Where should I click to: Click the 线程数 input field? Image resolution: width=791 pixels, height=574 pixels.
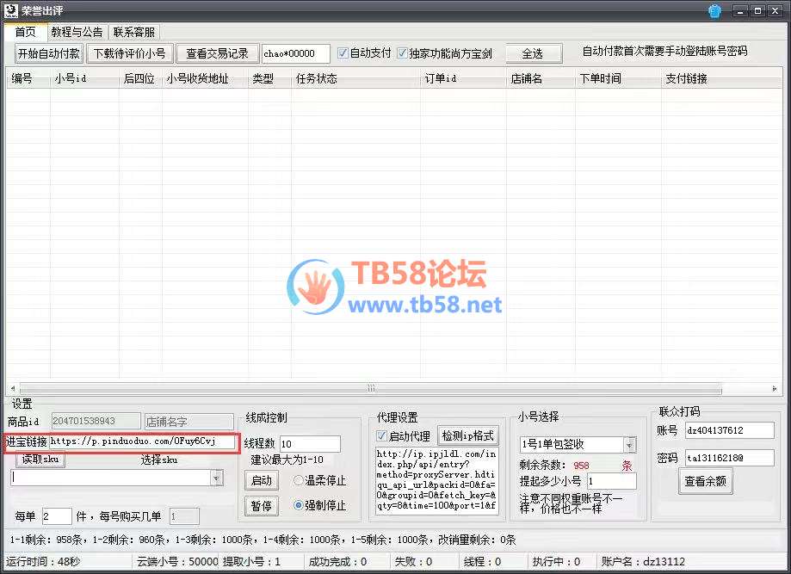click(x=310, y=444)
